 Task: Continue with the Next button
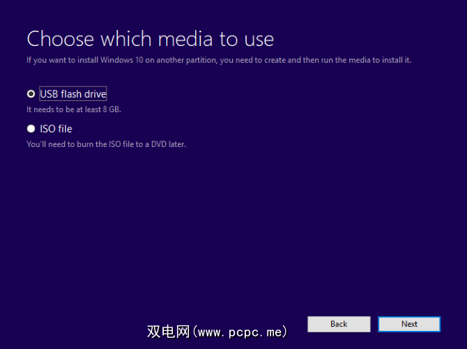point(409,324)
